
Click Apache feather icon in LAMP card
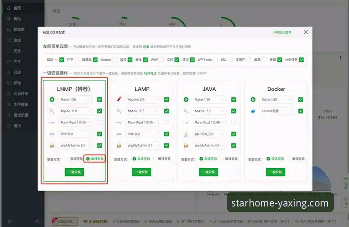pos(119,99)
